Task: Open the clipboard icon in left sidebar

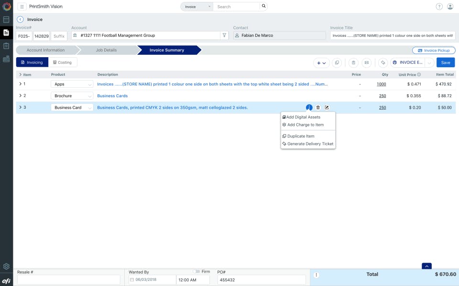Action: [x=6, y=46]
